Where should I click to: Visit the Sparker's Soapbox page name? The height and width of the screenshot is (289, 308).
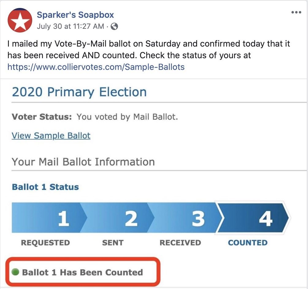(x=75, y=15)
